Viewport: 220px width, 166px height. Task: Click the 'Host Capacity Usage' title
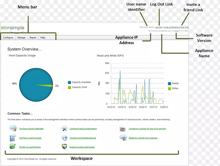point(22,56)
